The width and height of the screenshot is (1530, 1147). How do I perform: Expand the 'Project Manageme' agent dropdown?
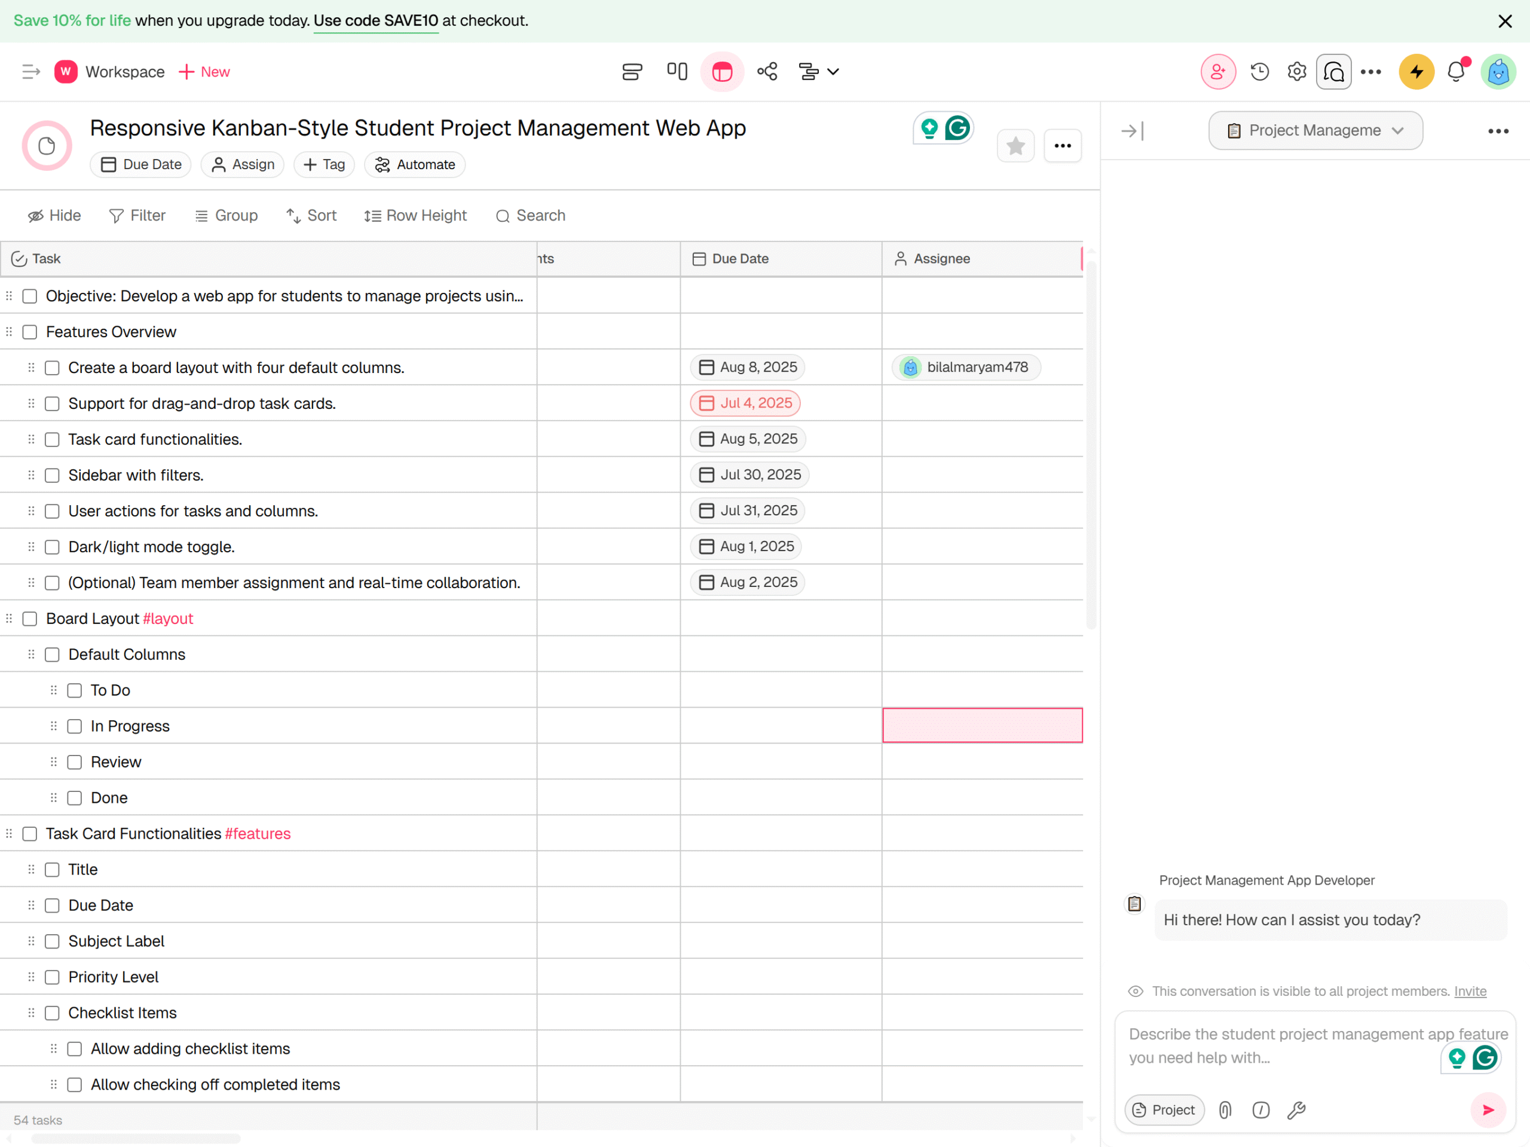point(1315,131)
